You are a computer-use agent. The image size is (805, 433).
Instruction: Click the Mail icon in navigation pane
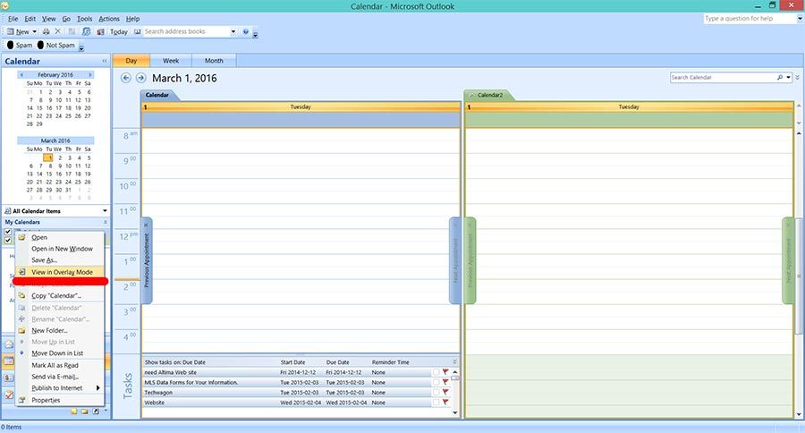[x=9, y=344]
